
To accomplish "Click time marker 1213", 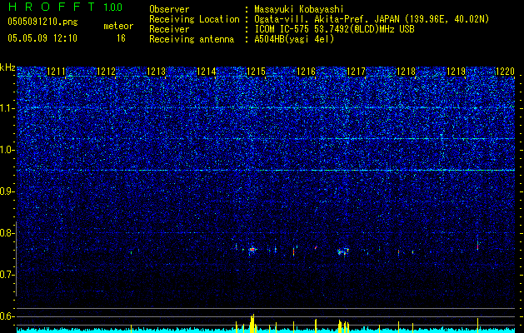I will click(x=156, y=72).
